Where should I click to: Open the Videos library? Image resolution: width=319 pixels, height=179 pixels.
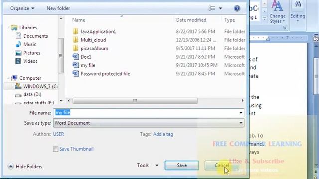(30, 61)
